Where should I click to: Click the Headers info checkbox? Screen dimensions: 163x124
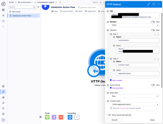[x=108, y=30]
